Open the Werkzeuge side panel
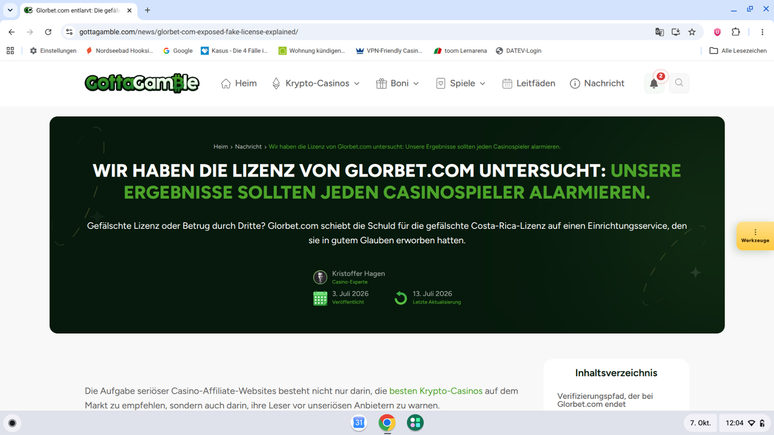The height and width of the screenshot is (435, 774). [x=755, y=236]
